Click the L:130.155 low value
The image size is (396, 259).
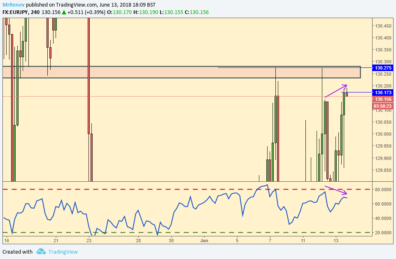point(171,12)
